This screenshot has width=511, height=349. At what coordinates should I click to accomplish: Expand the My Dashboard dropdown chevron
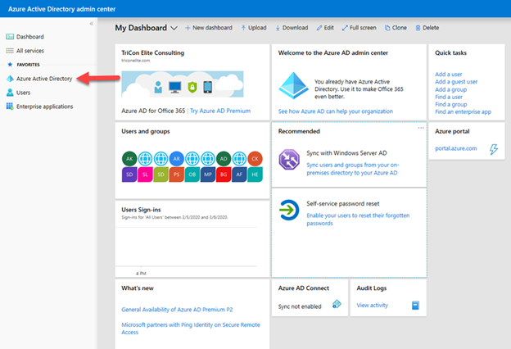[x=174, y=28]
